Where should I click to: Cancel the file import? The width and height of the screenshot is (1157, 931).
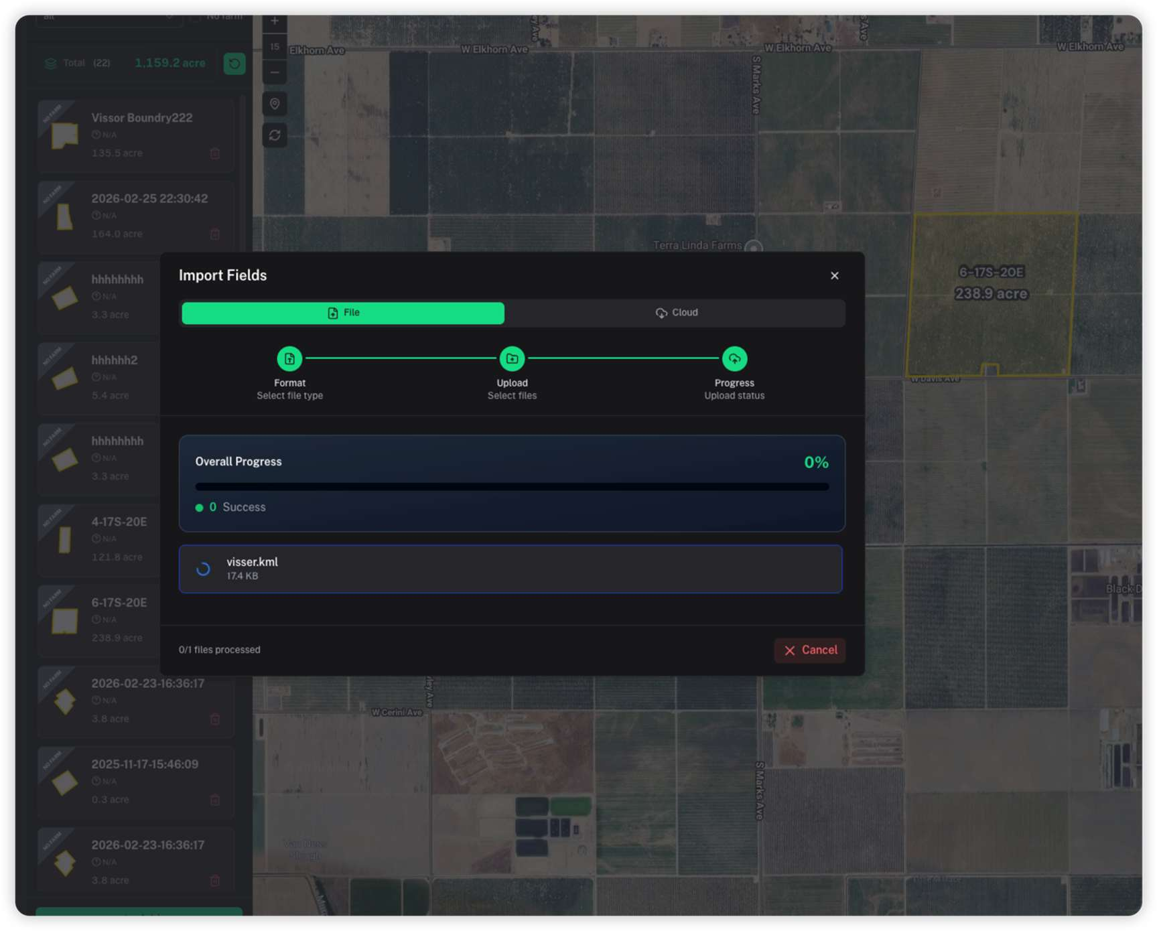coord(810,650)
